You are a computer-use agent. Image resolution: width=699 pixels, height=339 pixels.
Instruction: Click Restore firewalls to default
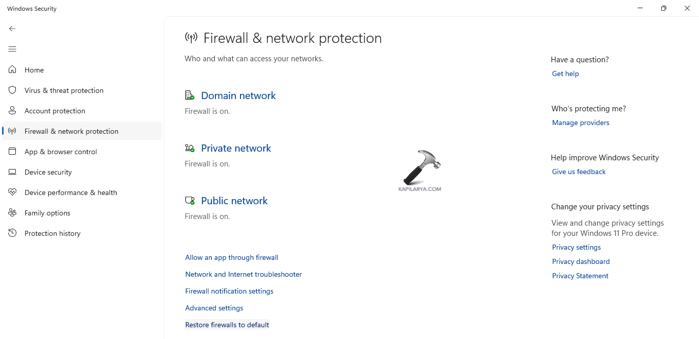pyautogui.click(x=227, y=325)
